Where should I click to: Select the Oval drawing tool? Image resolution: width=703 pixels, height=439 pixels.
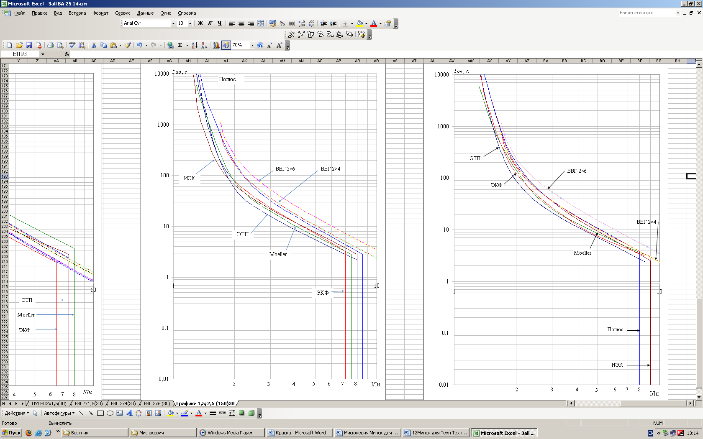point(110,413)
